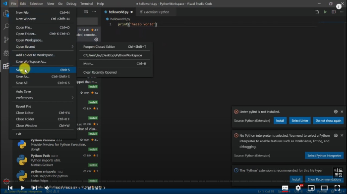Open the Go menu
Image resolution: width=347 pixels, height=194 pixels.
[60, 4]
